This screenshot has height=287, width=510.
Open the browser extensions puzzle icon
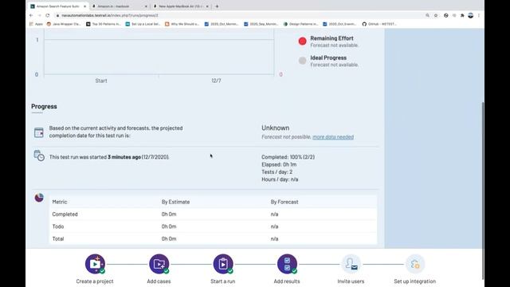462,15
